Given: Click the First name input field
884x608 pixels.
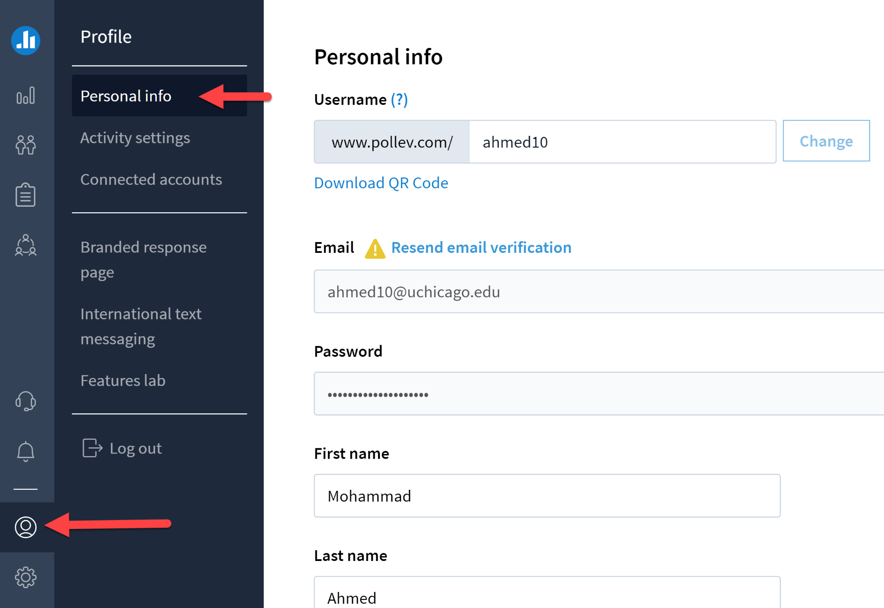Looking at the screenshot, I should coord(547,496).
